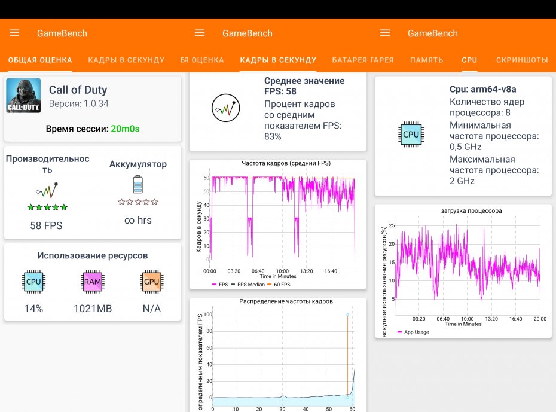Open the hamburger menu in the right GameBench panel
This screenshot has height=412, width=556.
(x=385, y=33)
